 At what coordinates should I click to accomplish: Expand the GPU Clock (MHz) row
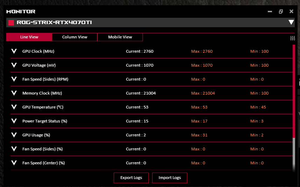click(x=14, y=51)
